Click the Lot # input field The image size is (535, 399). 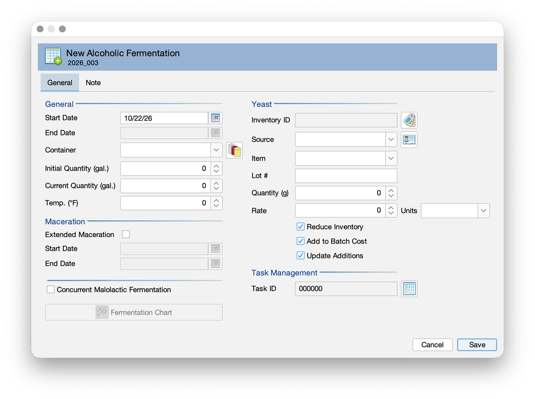[x=346, y=176]
